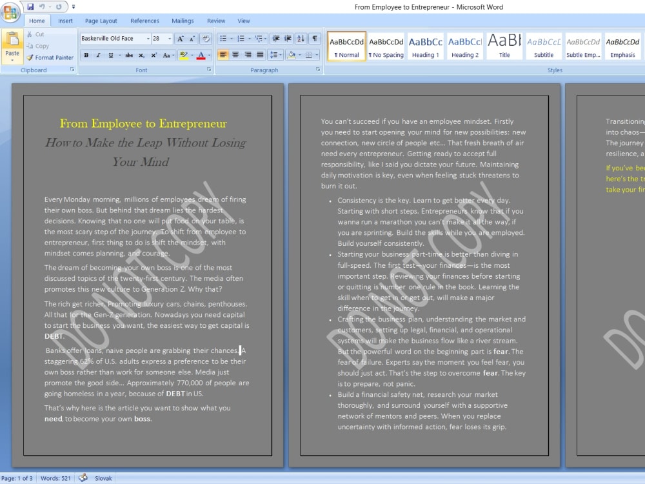Click the Numbering list icon
The image size is (645, 484).
coord(241,39)
